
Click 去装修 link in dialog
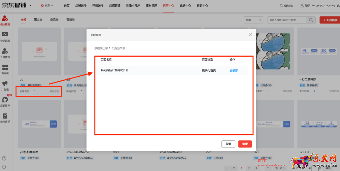tap(234, 70)
